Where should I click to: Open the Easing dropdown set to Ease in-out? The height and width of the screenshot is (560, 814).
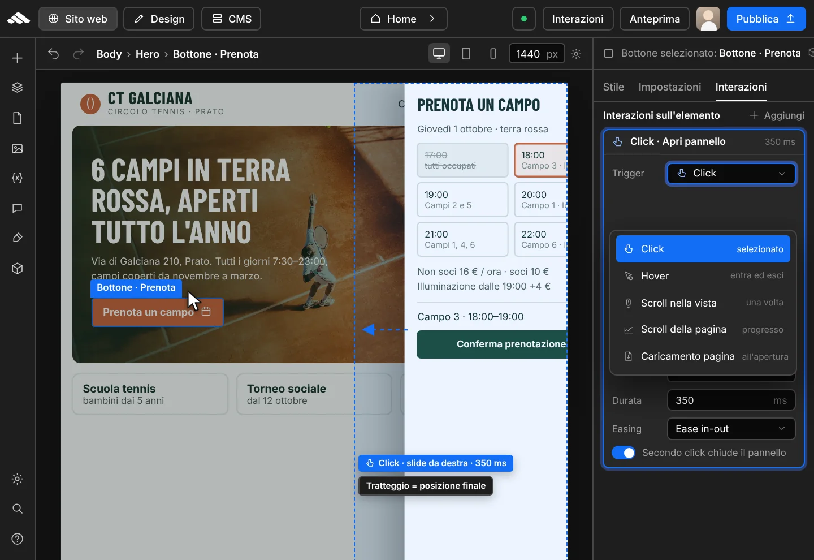[731, 429]
